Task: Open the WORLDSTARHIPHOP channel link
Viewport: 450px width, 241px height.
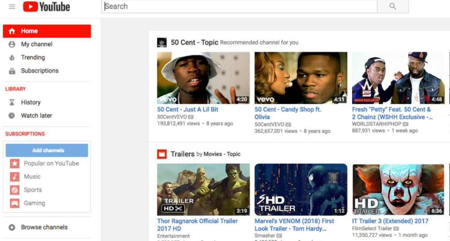Action: pos(377,124)
